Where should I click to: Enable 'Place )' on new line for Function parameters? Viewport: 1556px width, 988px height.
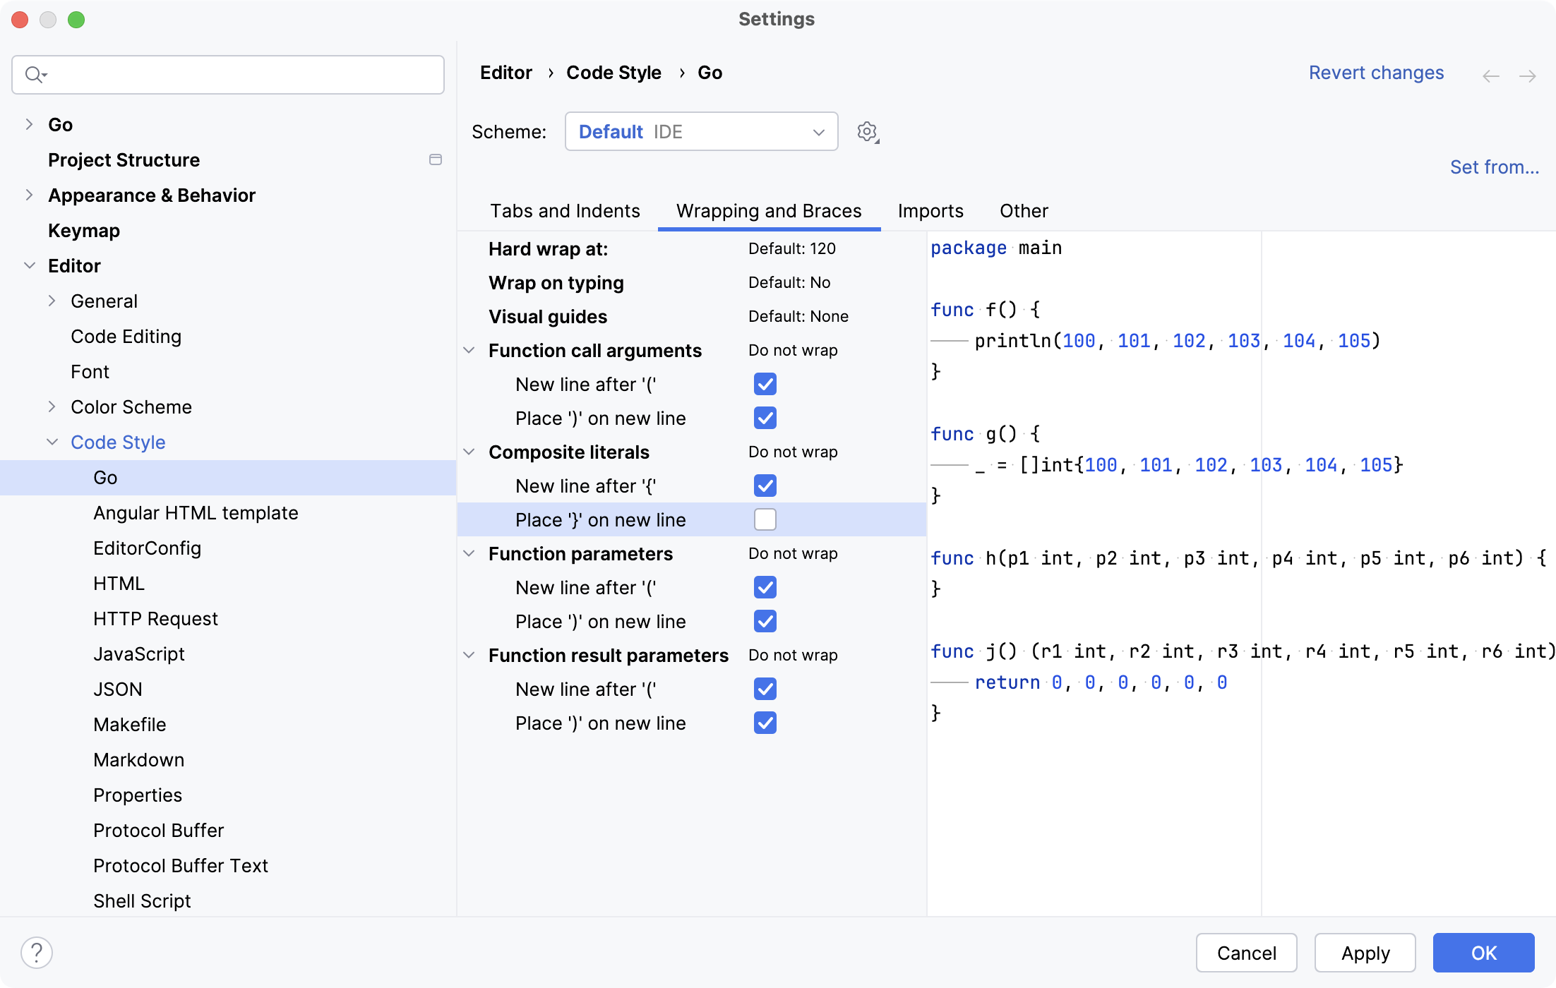(x=767, y=621)
